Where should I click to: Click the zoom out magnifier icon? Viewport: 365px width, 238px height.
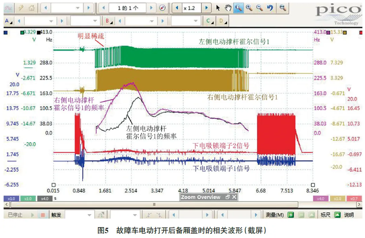pos(260,8)
